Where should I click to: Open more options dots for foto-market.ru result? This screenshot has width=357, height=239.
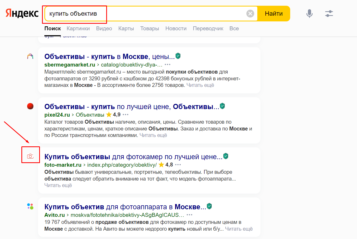click(178, 165)
